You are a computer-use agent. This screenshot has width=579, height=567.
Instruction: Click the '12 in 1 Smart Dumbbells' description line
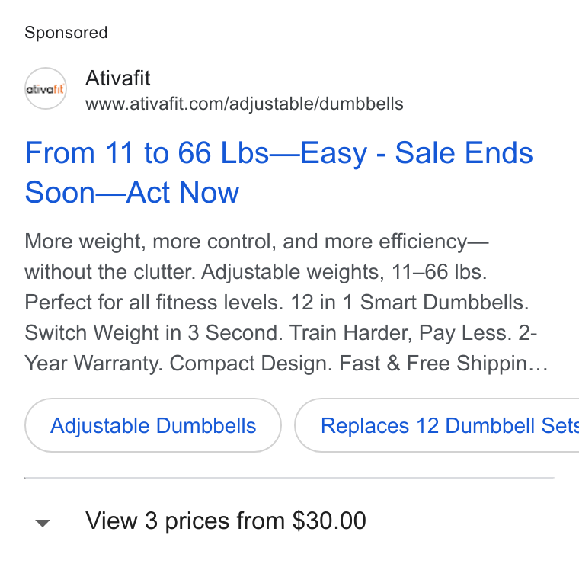410,302
